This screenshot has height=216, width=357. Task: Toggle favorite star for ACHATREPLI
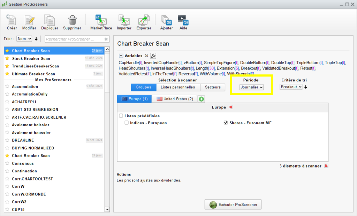pyautogui.click(x=7, y=102)
